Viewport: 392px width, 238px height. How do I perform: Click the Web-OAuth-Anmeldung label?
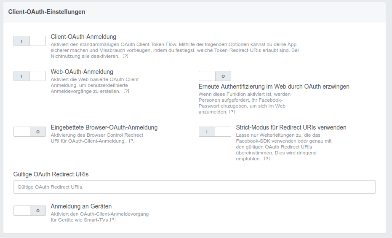[x=82, y=72]
